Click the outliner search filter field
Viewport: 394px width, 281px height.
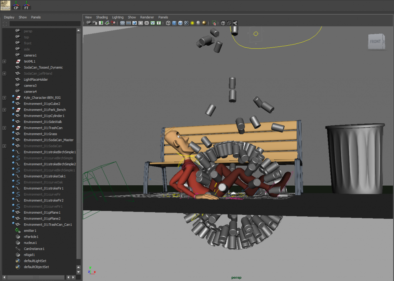(44, 24)
